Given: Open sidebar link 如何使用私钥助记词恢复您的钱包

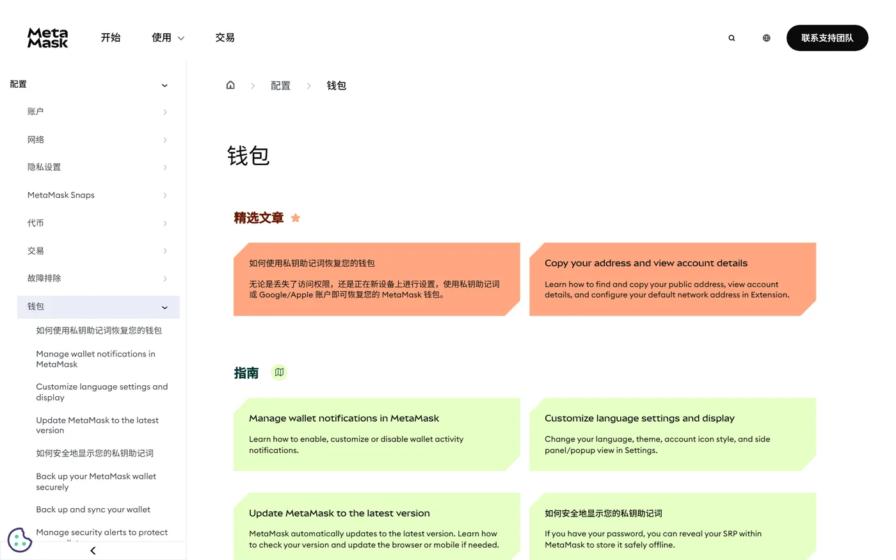Looking at the screenshot, I should pos(99,330).
